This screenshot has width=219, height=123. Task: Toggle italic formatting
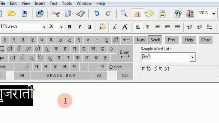click(80, 27)
